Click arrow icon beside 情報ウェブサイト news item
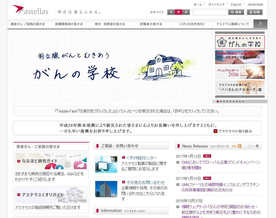This screenshot has width=276, height=218. [x=178, y=207]
